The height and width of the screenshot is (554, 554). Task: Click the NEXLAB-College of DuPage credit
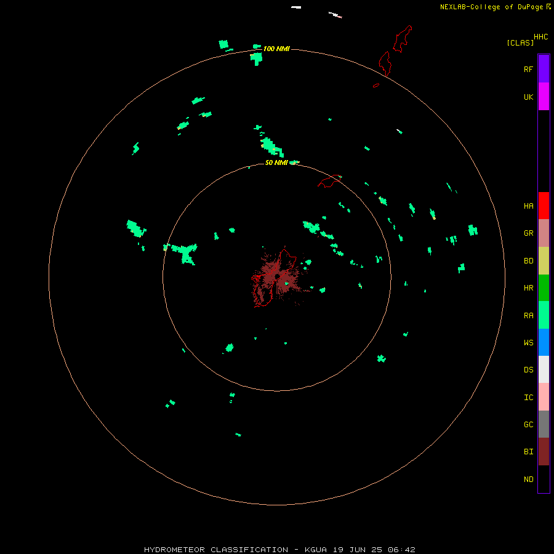click(x=491, y=7)
